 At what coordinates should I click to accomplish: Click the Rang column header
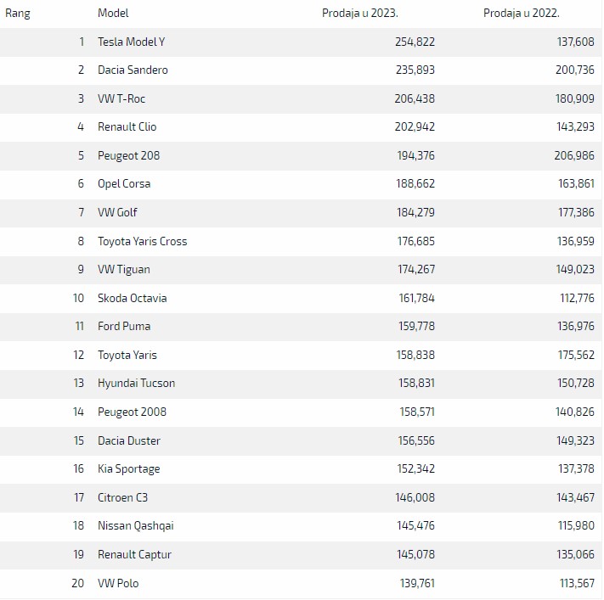tap(18, 14)
